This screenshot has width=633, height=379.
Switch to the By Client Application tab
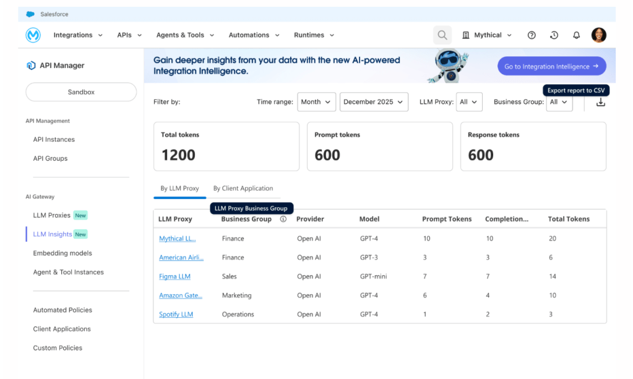pos(243,189)
